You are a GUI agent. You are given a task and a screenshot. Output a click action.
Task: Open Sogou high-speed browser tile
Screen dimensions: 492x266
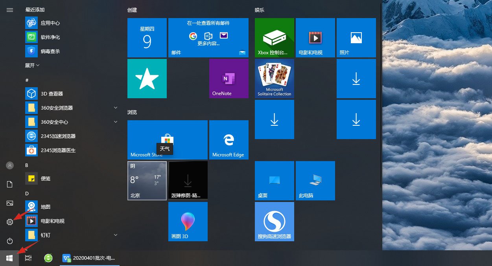point(274,222)
